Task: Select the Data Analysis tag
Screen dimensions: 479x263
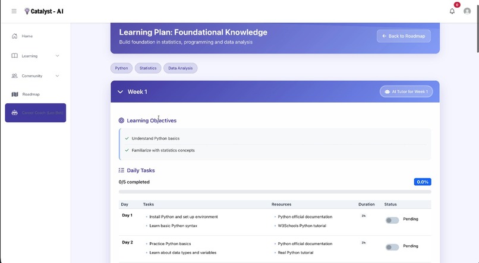Action: [180, 68]
